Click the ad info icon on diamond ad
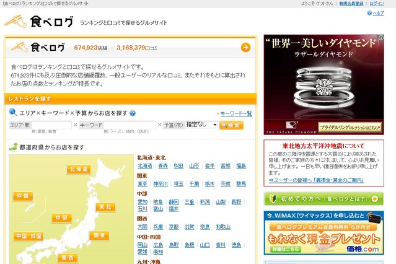 381,38
